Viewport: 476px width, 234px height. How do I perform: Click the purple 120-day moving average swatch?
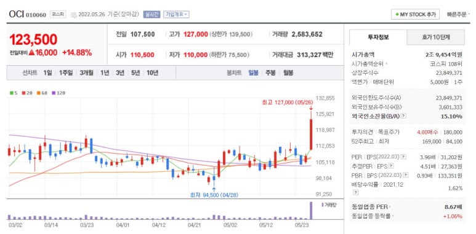click(x=54, y=93)
